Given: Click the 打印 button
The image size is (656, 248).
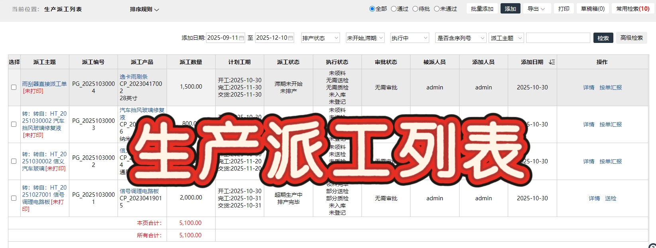Looking at the screenshot, I should (x=564, y=9).
